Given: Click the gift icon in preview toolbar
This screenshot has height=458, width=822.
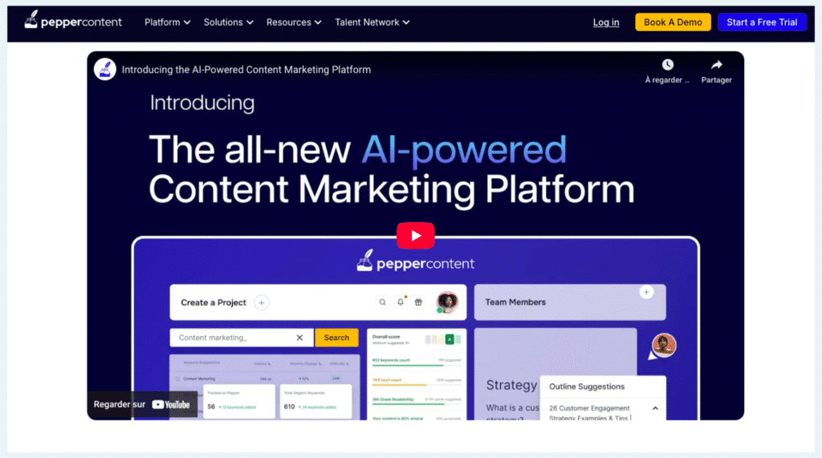Looking at the screenshot, I should coord(418,302).
